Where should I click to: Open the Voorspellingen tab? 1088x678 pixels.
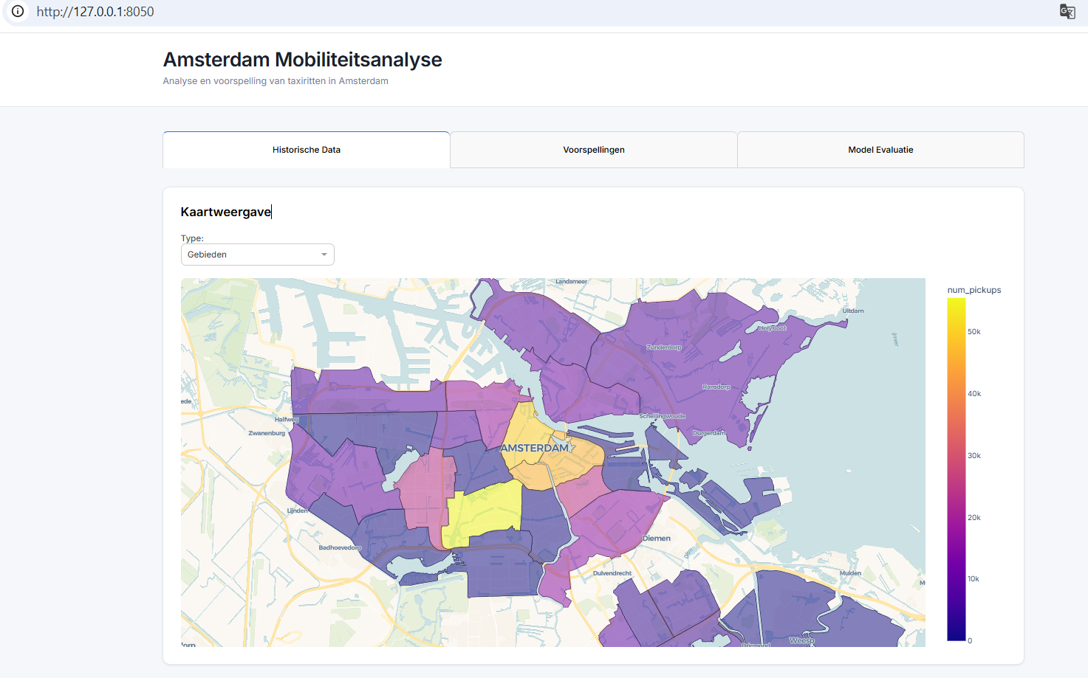pyautogui.click(x=594, y=150)
